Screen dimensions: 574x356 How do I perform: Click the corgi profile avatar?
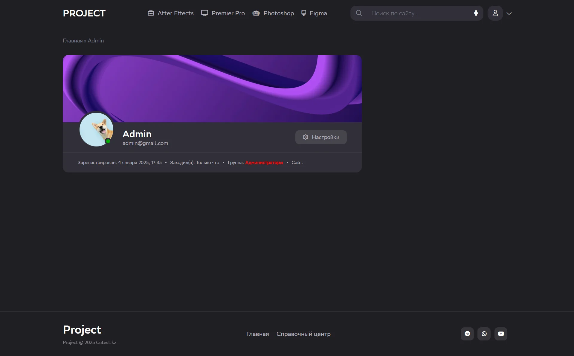click(96, 129)
